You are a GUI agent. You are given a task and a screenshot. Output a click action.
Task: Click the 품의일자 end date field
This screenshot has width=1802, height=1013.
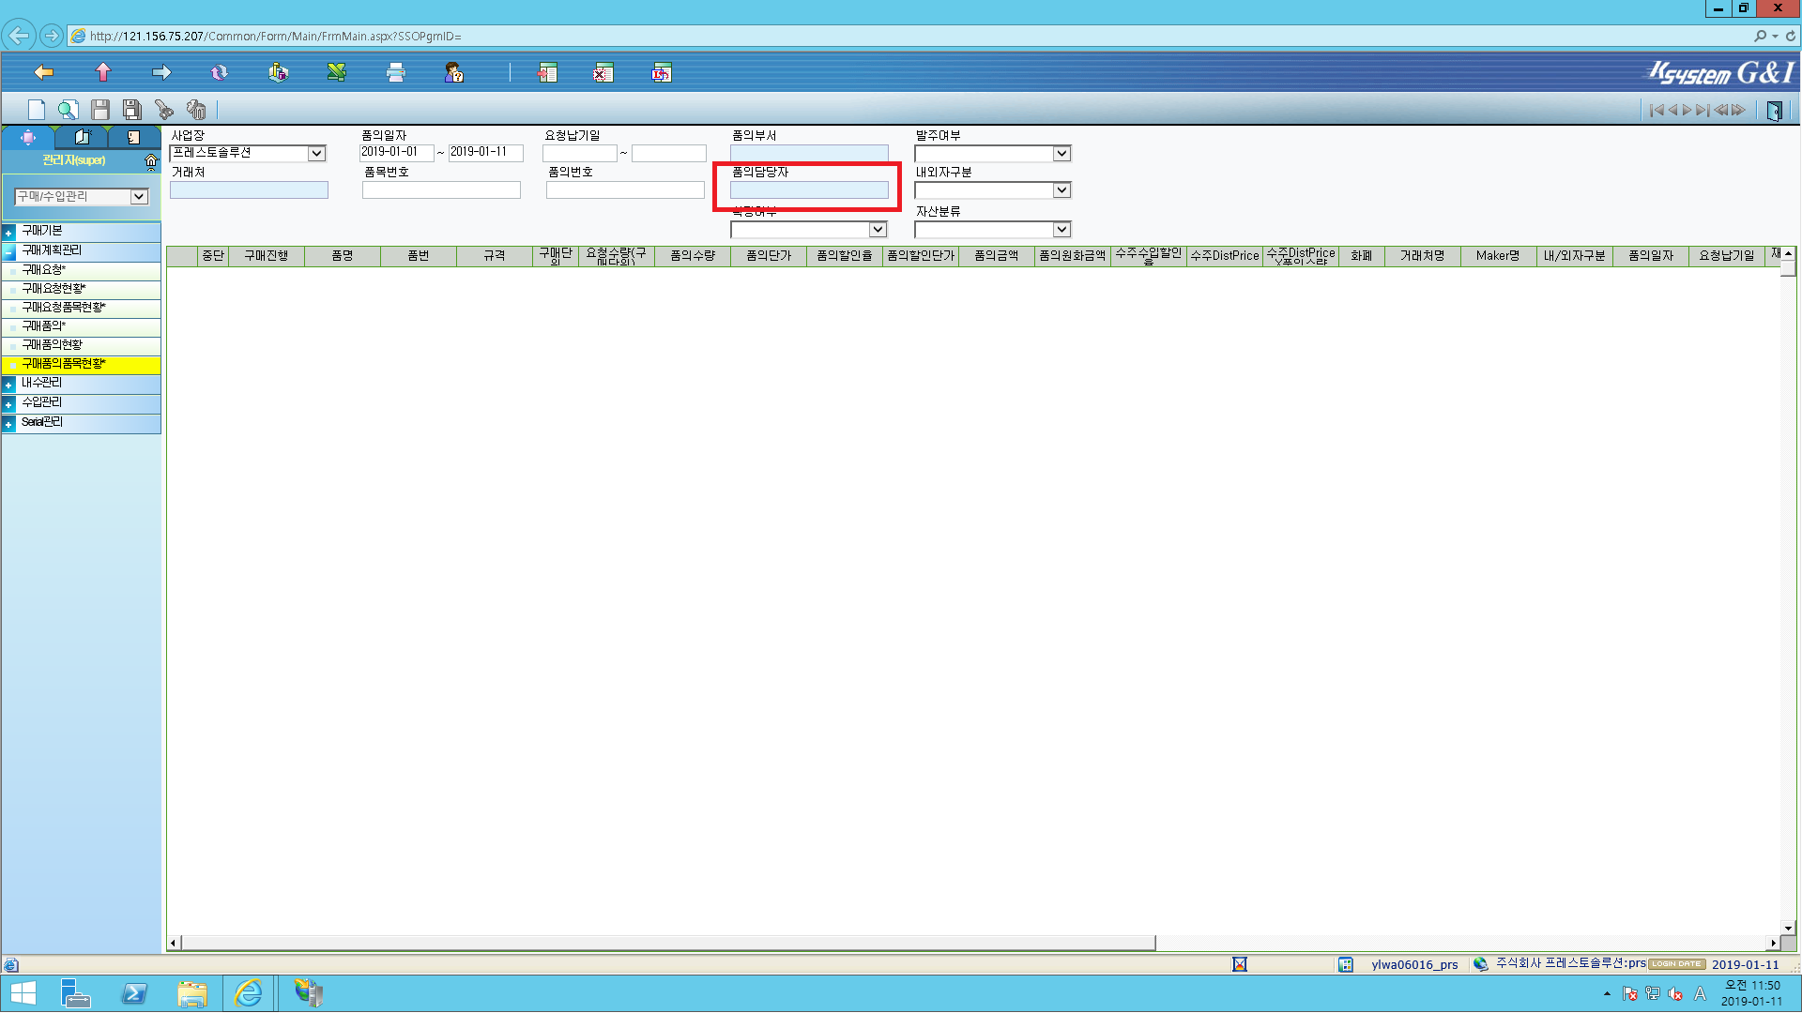tap(485, 152)
